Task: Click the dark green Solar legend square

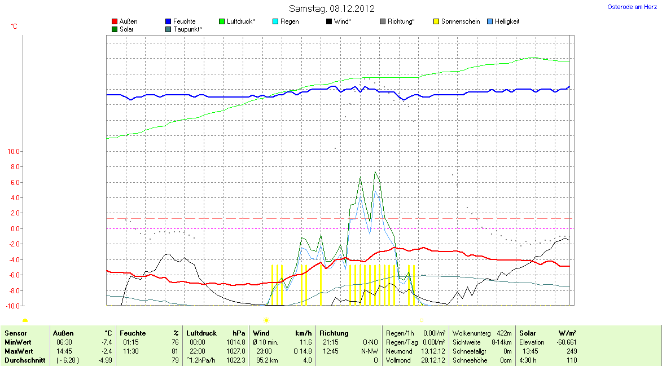Action: click(115, 29)
